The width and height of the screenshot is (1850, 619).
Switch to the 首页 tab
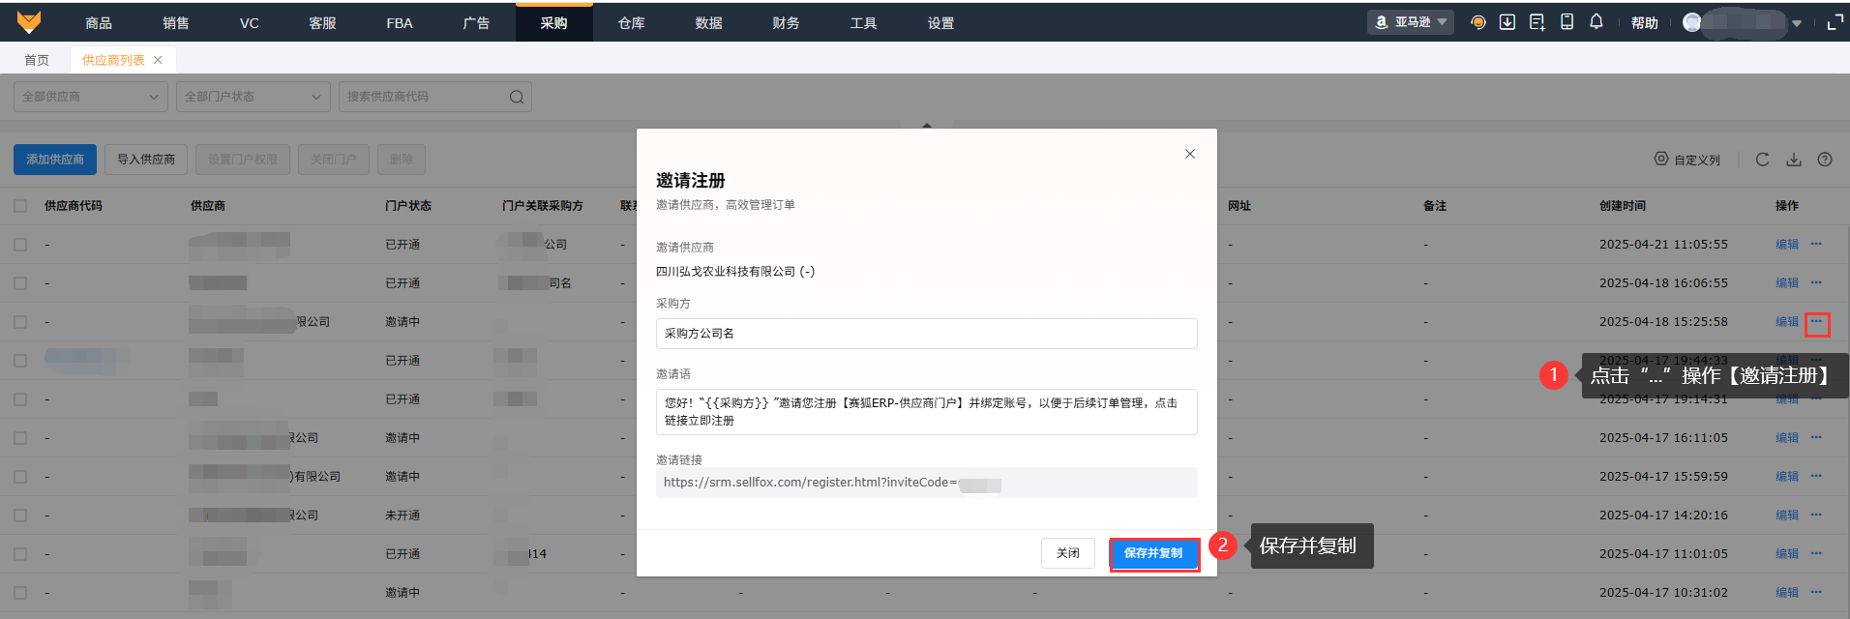point(37,60)
